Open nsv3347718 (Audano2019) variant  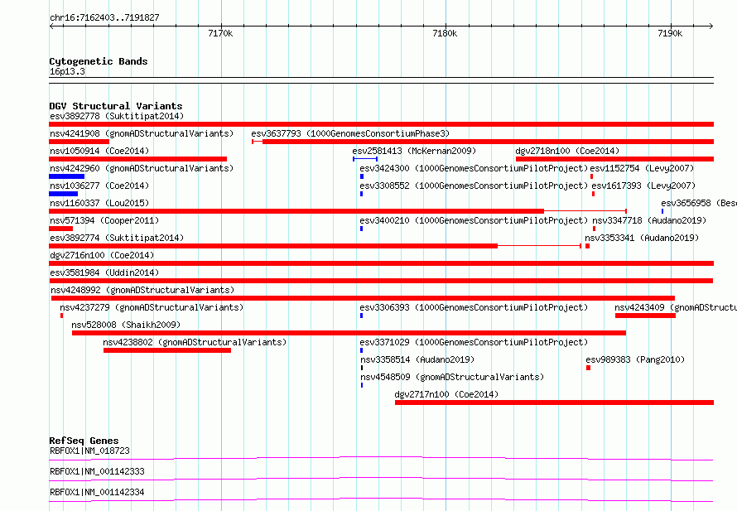tap(649, 220)
